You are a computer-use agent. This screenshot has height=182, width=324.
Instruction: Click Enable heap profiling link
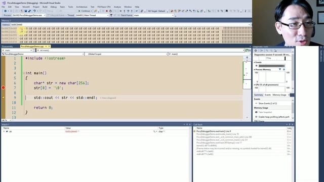(274, 117)
